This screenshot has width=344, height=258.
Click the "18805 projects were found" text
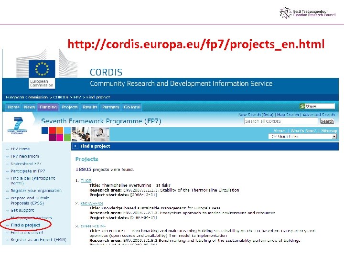click(x=105, y=170)
